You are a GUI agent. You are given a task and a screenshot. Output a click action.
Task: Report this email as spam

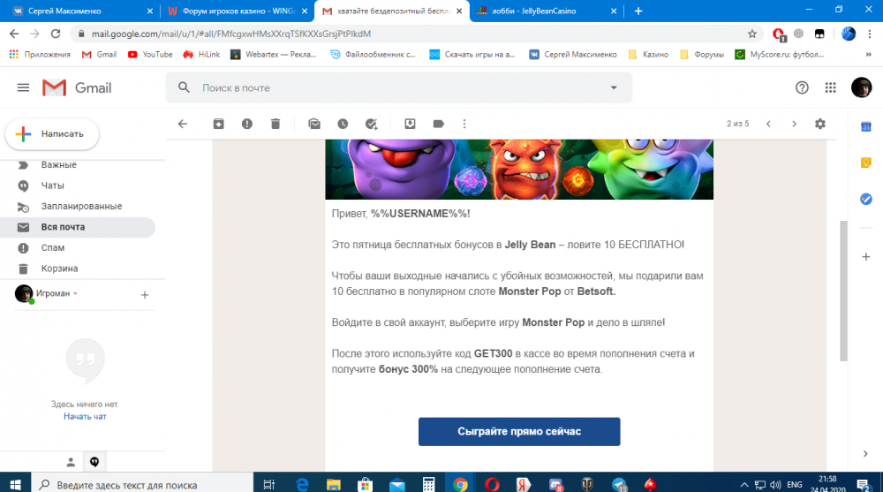coord(246,124)
